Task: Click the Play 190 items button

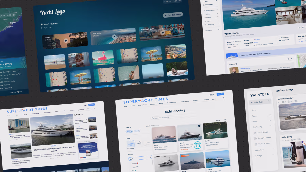Action: click(173, 15)
